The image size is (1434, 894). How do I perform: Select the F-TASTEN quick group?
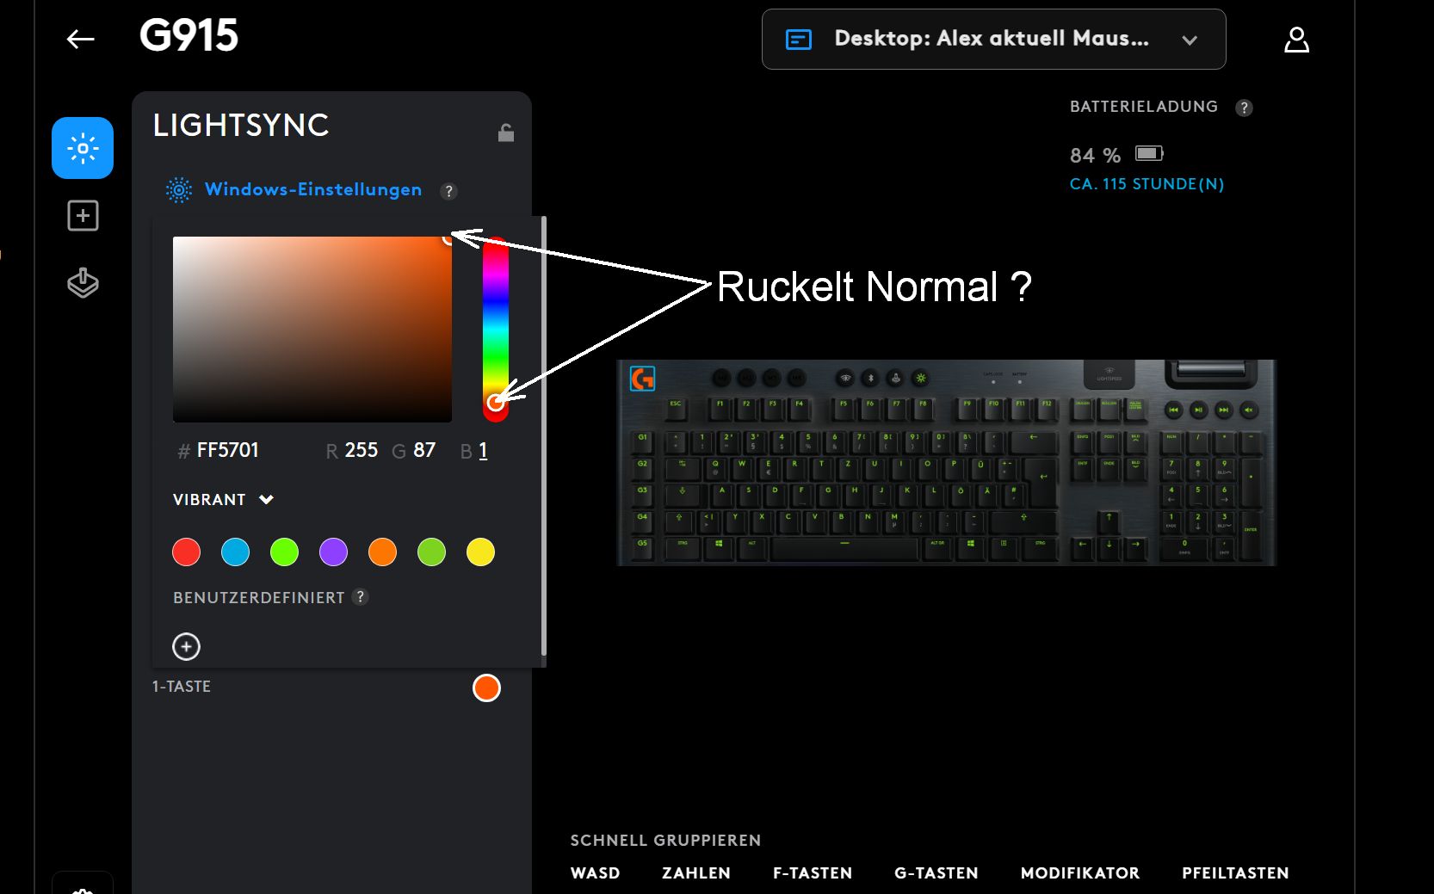pos(813,872)
